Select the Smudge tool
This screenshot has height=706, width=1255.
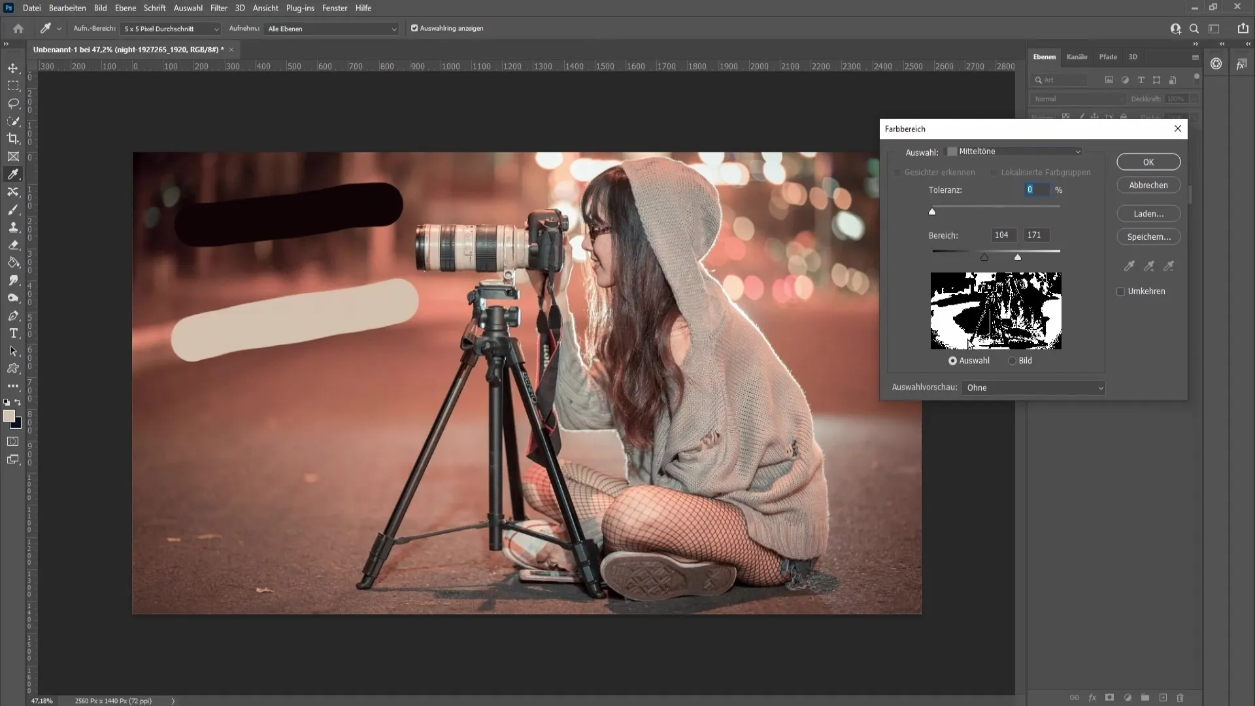tap(13, 280)
